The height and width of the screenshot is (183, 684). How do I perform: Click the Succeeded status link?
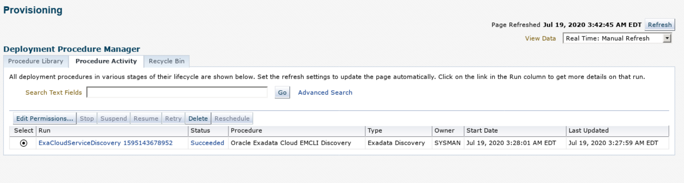[x=207, y=143]
